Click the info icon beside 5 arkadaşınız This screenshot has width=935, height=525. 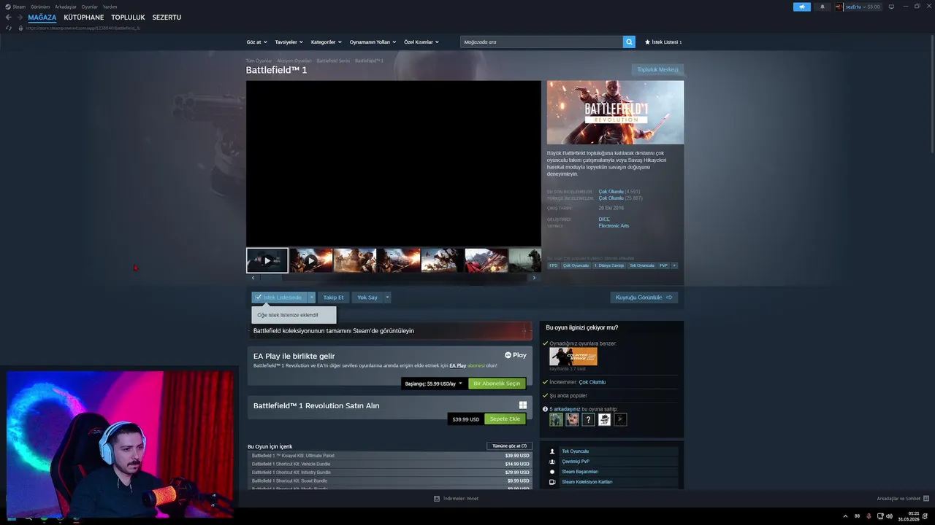(545, 409)
